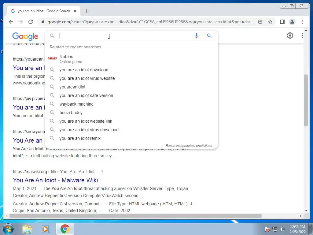Choose 'you are an idiot virus download'
313x235 pixels.
point(131,130)
